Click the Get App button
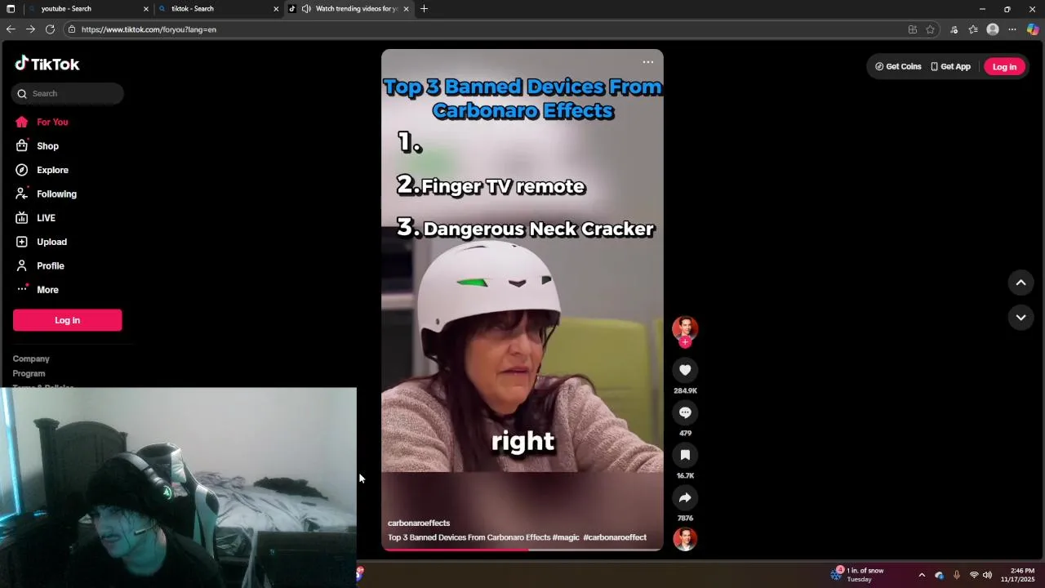Image resolution: width=1045 pixels, height=588 pixels. [x=950, y=67]
